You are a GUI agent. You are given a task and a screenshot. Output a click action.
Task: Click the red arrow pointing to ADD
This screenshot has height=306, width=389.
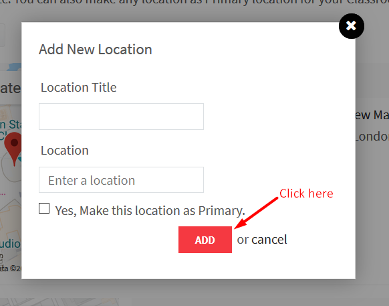coord(256,213)
